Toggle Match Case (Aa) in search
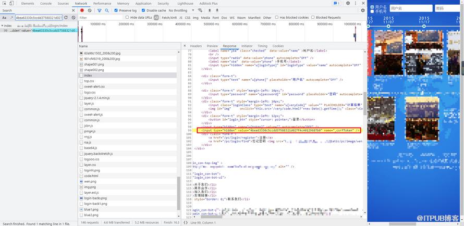464x226 pixels. 4,18
